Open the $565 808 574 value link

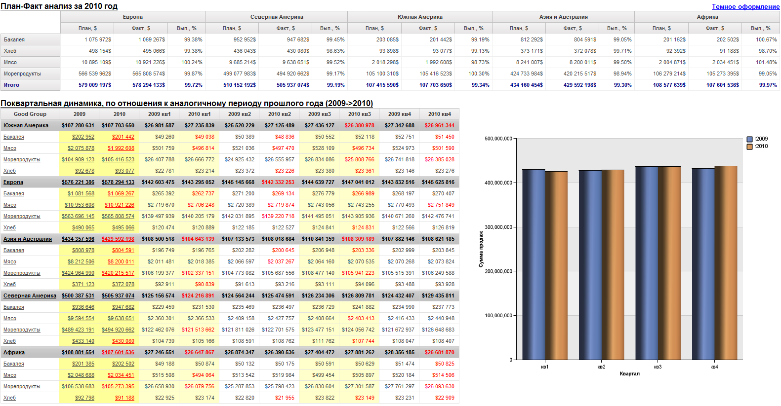[118, 216]
